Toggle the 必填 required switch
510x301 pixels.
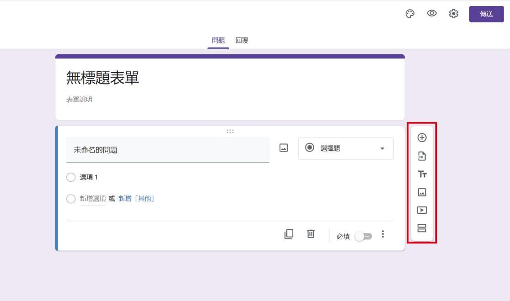[364, 236]
